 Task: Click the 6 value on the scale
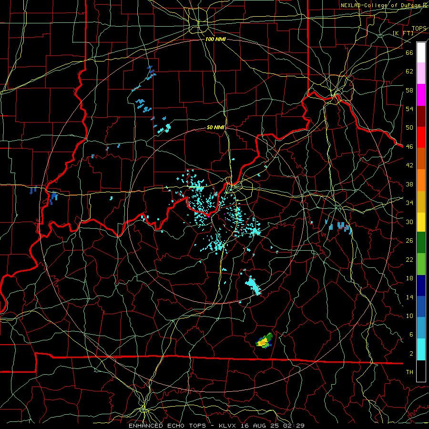[411, 334]
